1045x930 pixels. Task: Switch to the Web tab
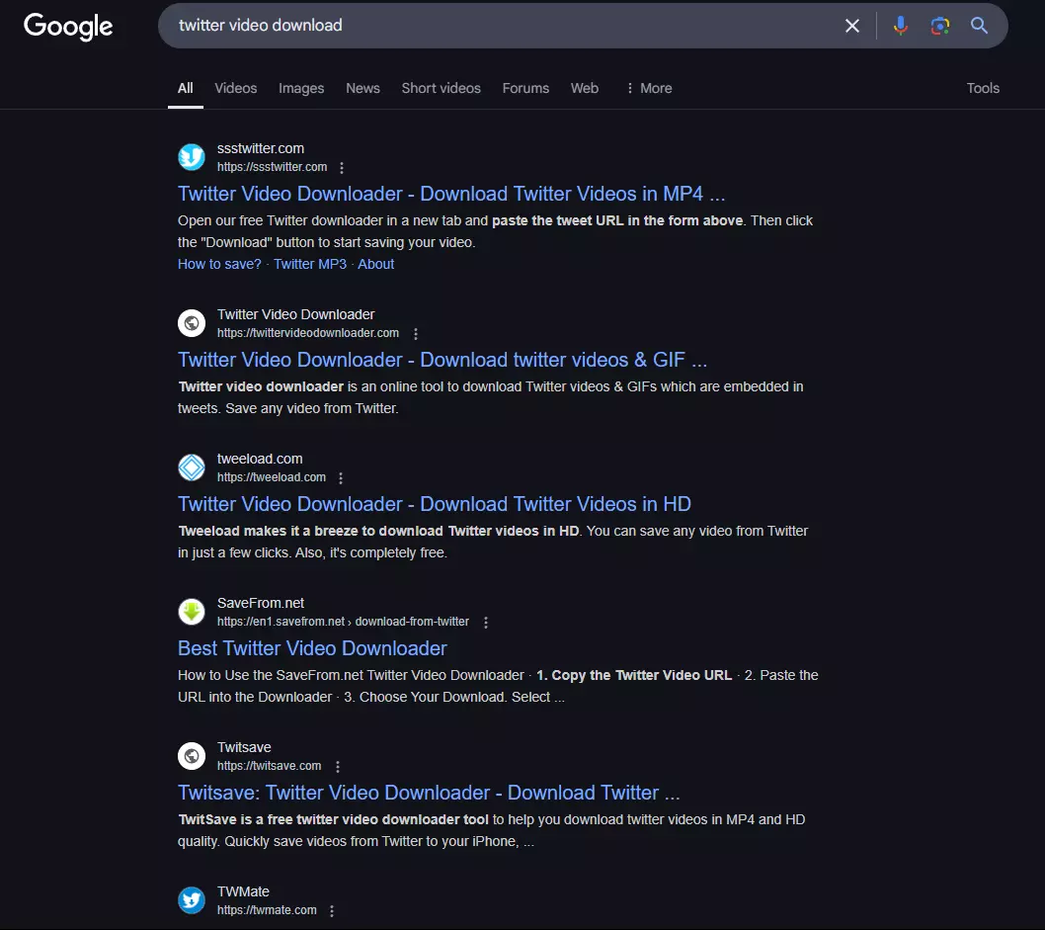click(x=585, y=88)
